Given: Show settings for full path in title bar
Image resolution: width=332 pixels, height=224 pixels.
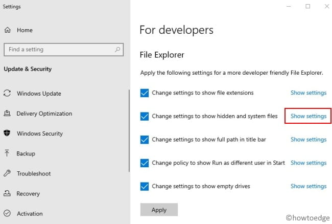Looking at the screenshot, I should (309, 140).
